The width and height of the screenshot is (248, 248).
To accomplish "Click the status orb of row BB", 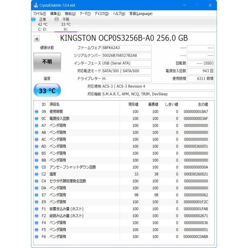I will [36, 160].
